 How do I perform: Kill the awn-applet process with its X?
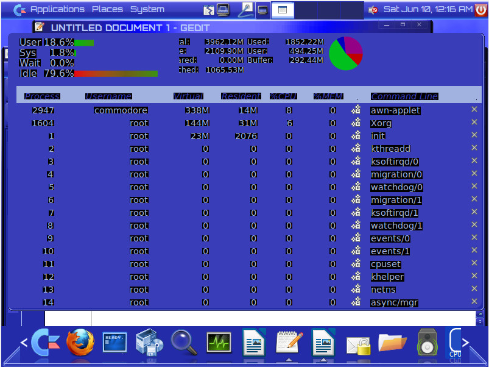tap(474, 109)
